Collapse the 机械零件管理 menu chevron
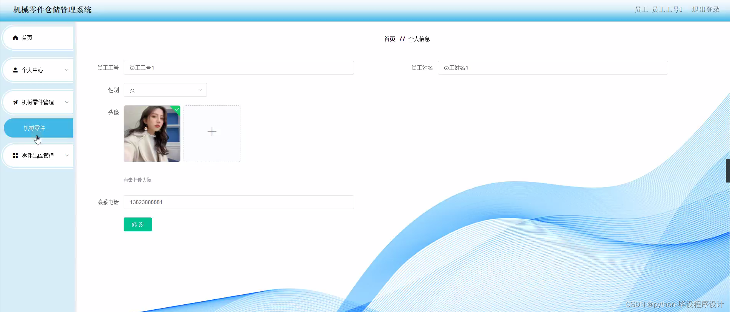 point(67,102)
